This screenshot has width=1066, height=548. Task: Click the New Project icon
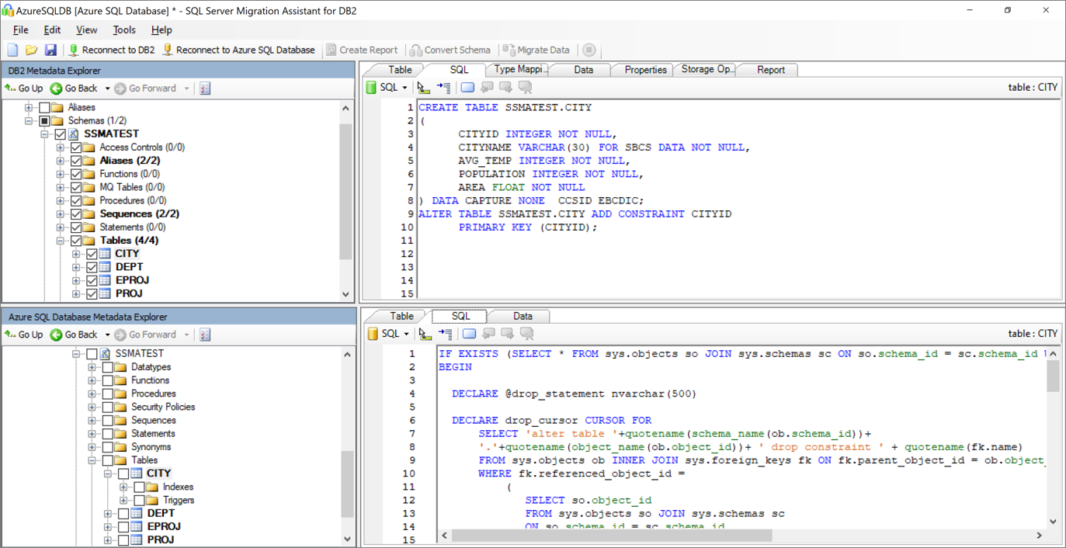point(12,50)
